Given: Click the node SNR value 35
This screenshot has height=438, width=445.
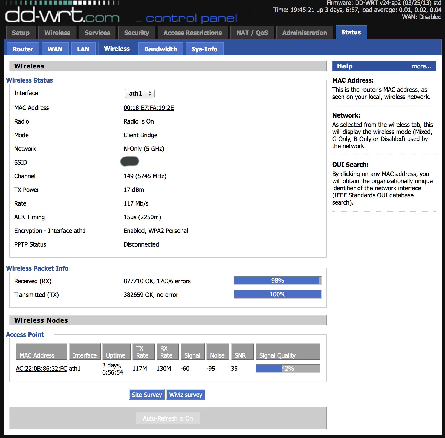Looking at the screenshot, I should coord(234,369).
